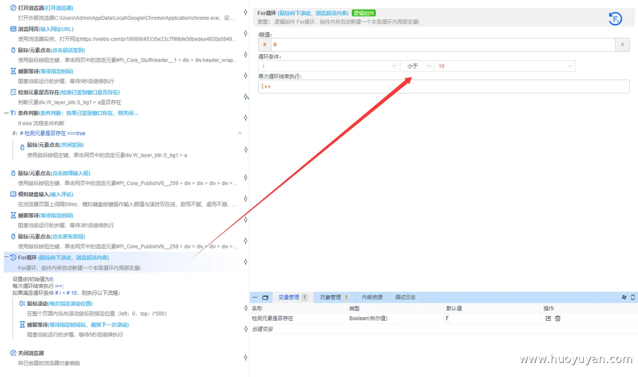Click the 名称 column header
Viewport: 638px width, 377px height.
[x=257, y=308]
